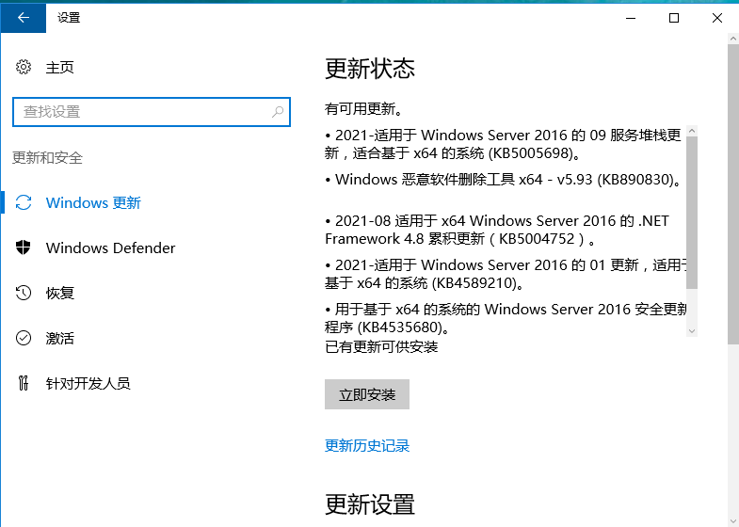Viewport: 739px width, 527px height.
Task: Click the Home (主页) gear icon
Action: (x=24, y=68)
